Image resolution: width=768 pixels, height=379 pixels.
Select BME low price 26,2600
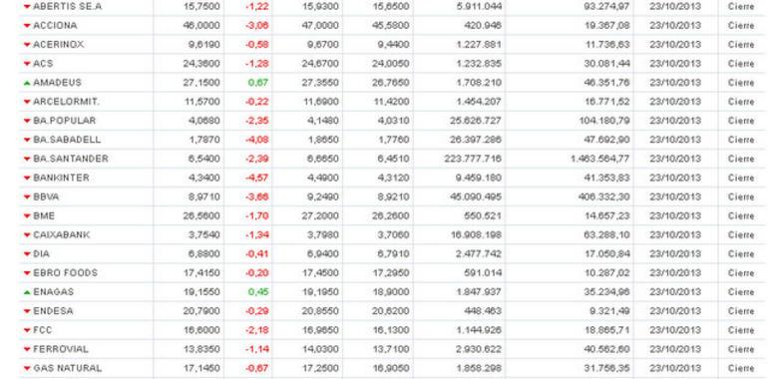[390, 216]
